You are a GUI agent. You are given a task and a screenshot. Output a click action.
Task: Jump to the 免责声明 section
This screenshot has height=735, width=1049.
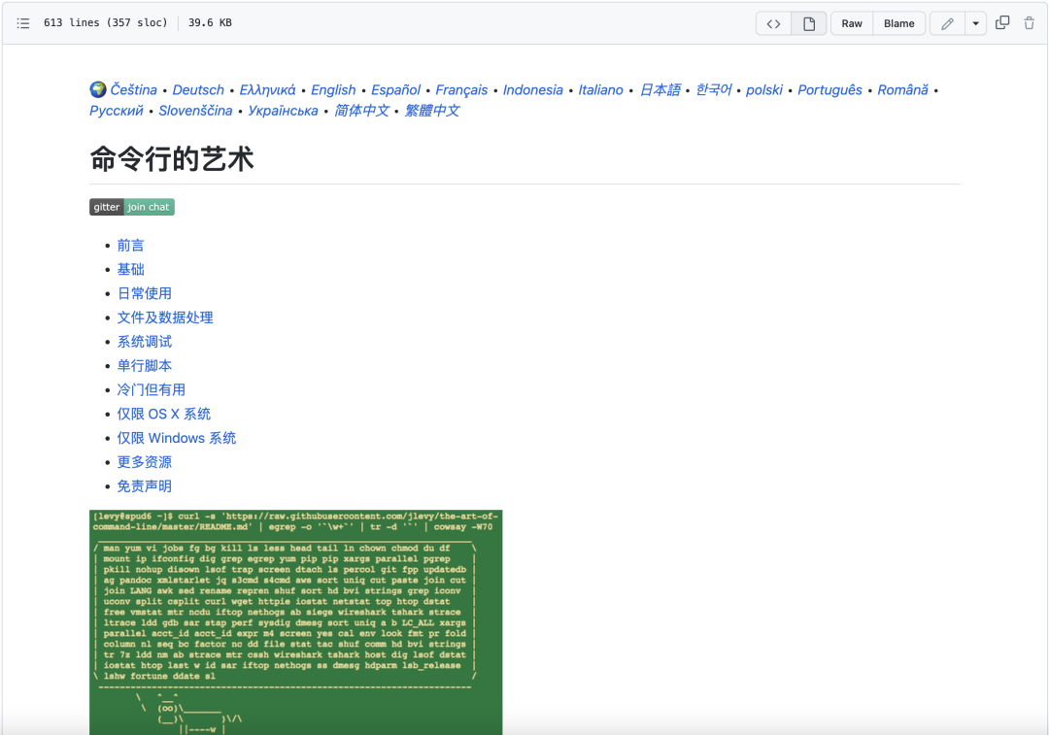coord(145,486)
